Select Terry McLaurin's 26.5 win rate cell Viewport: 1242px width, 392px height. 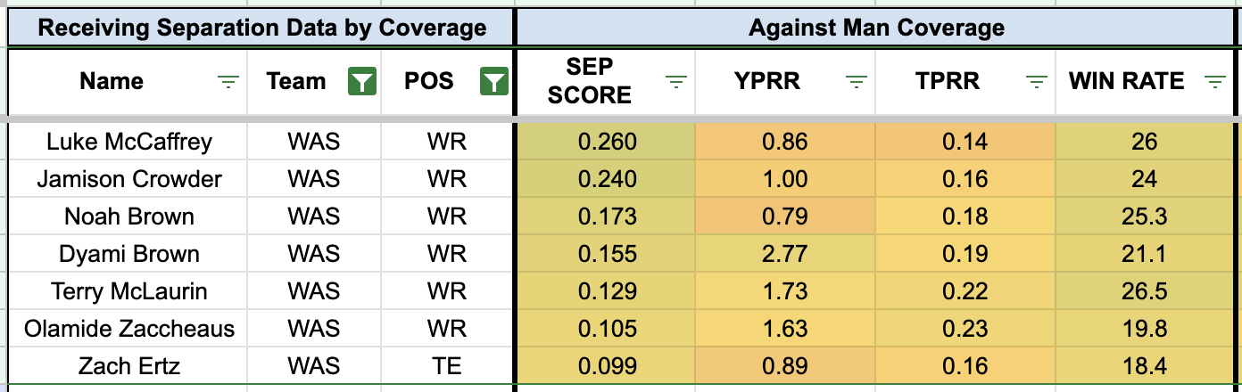pos(1144,291)
